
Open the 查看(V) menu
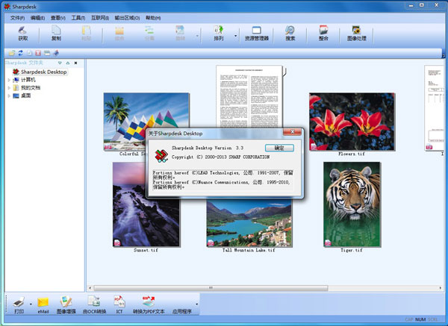58,18
